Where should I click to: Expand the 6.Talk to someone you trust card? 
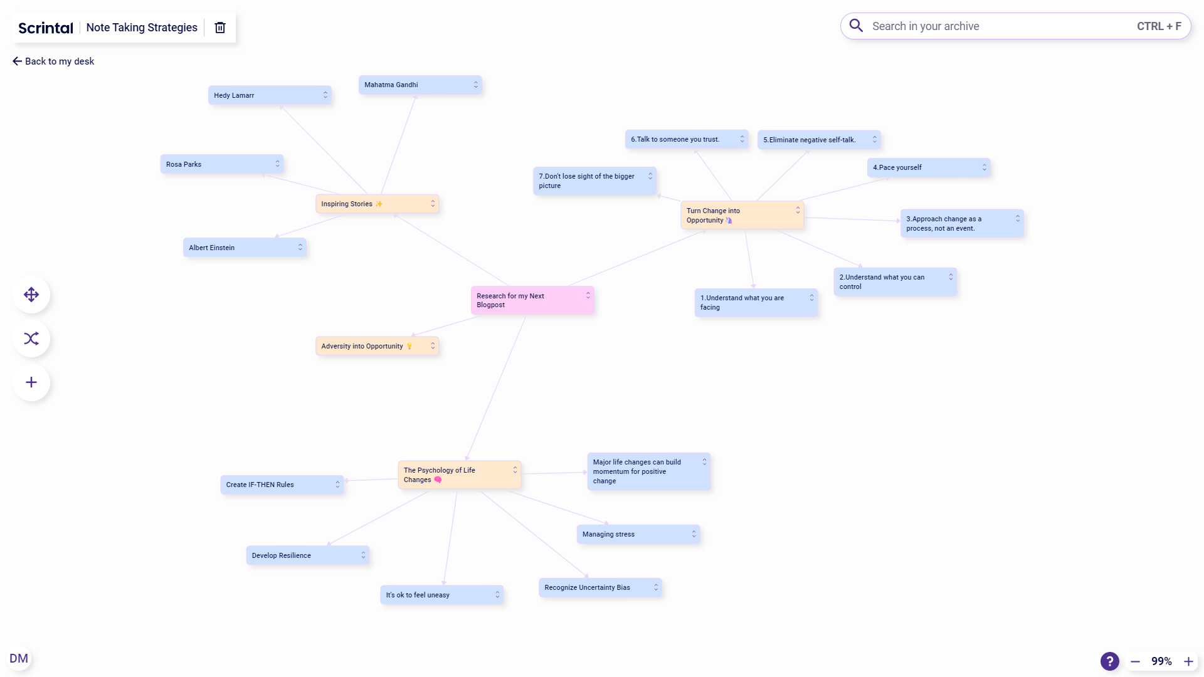pyautogui.click(x=742, y=139)
